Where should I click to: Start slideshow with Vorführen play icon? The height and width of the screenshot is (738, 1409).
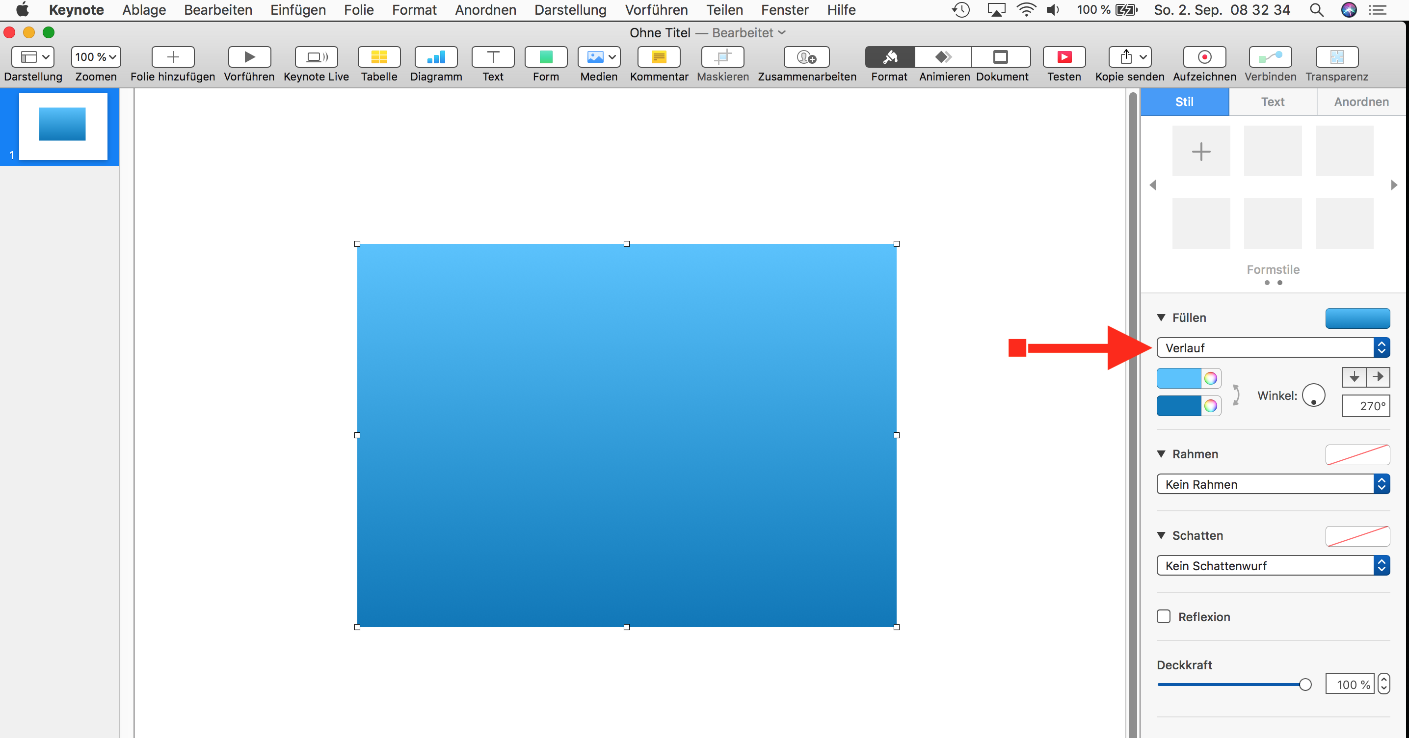pos(249,57)
